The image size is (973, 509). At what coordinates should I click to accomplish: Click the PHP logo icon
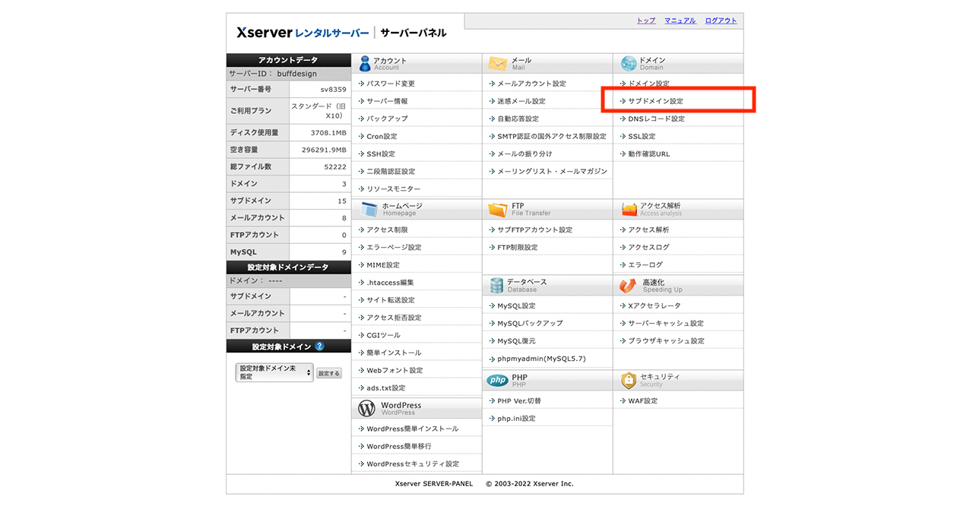pyautogui.click(x=497, y=381)
